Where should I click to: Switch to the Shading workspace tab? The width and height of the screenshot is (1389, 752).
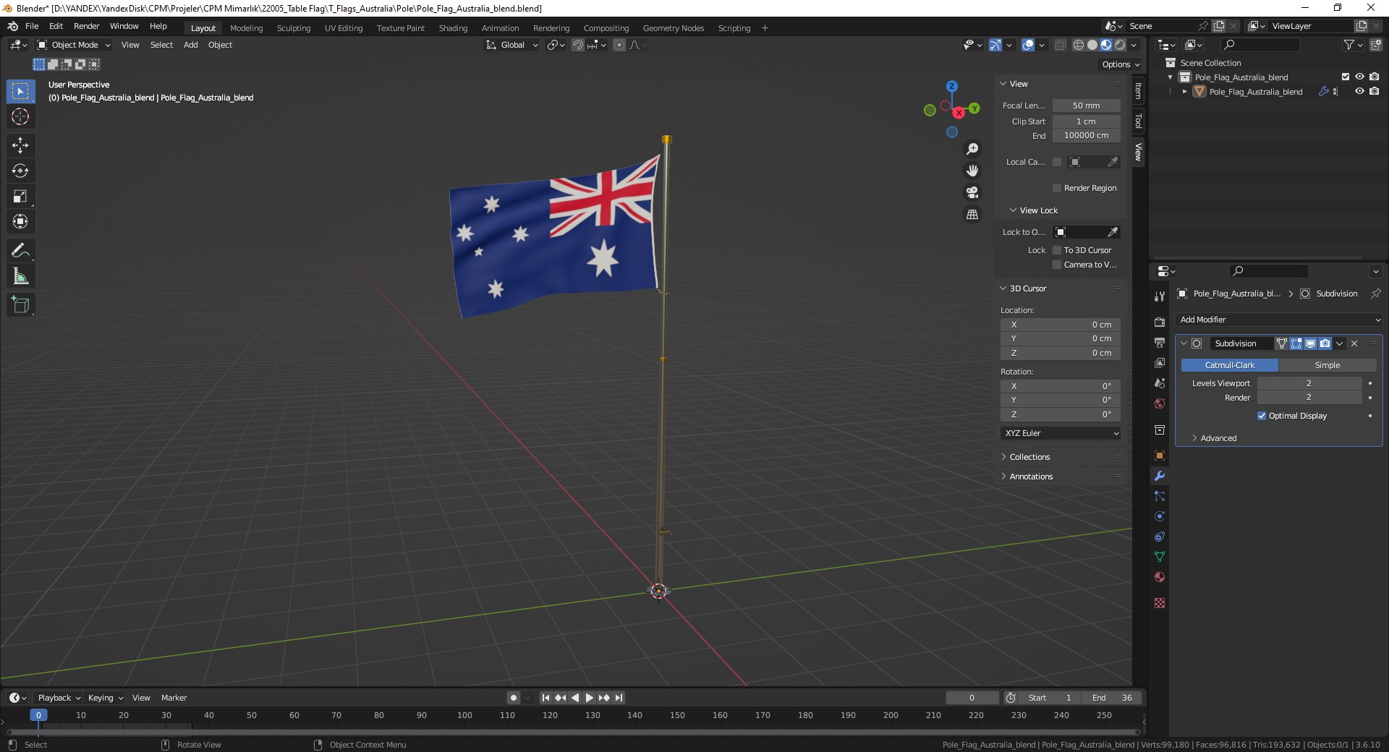[453, 28]
